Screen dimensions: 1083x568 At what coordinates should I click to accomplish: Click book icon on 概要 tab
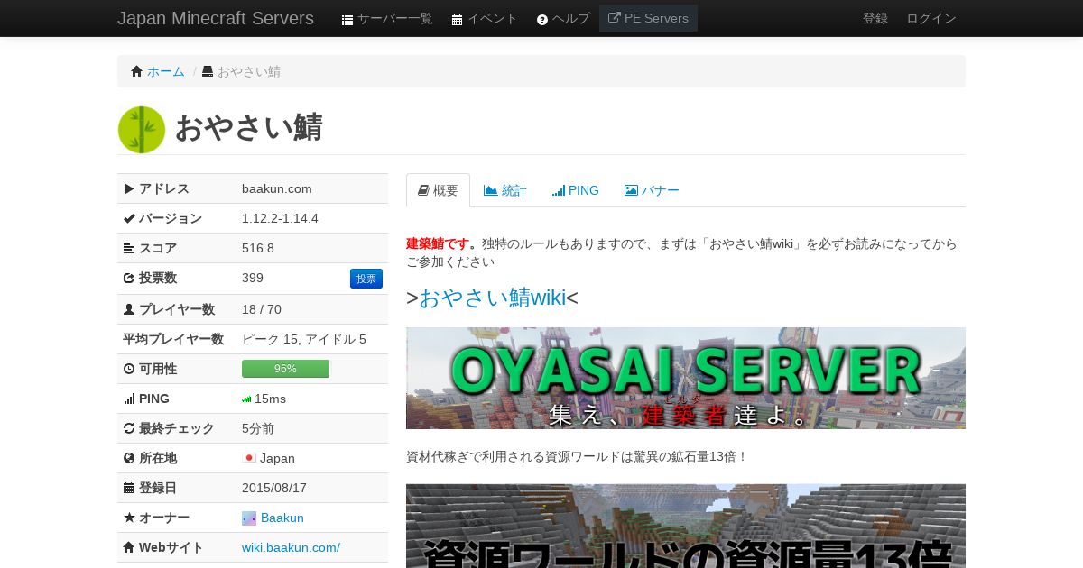423,190
